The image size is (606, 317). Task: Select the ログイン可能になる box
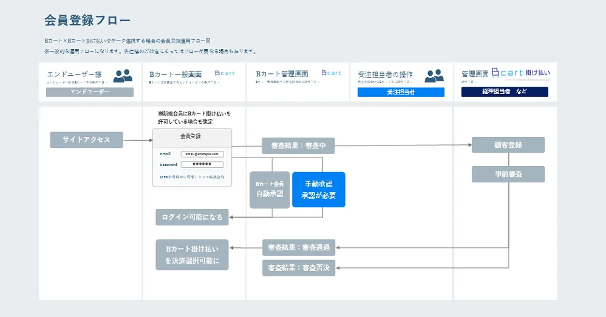click(x=192, y=217)
